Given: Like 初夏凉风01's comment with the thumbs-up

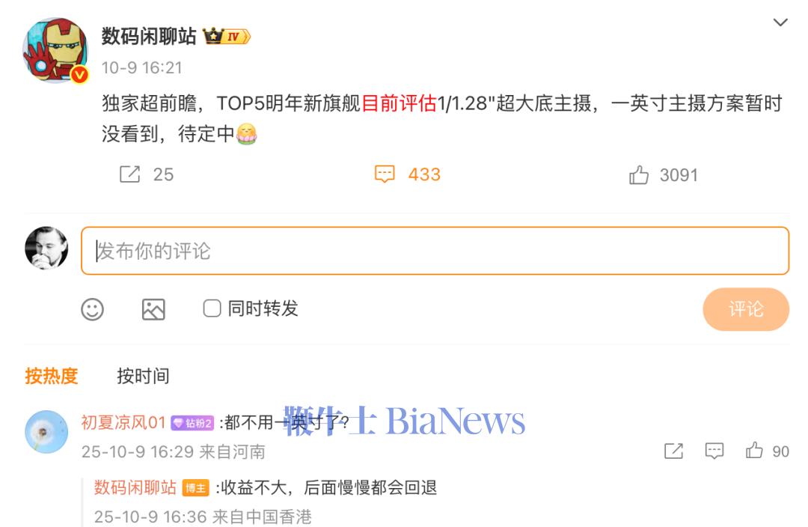Looking at the screenshot, I should (754, 451).
